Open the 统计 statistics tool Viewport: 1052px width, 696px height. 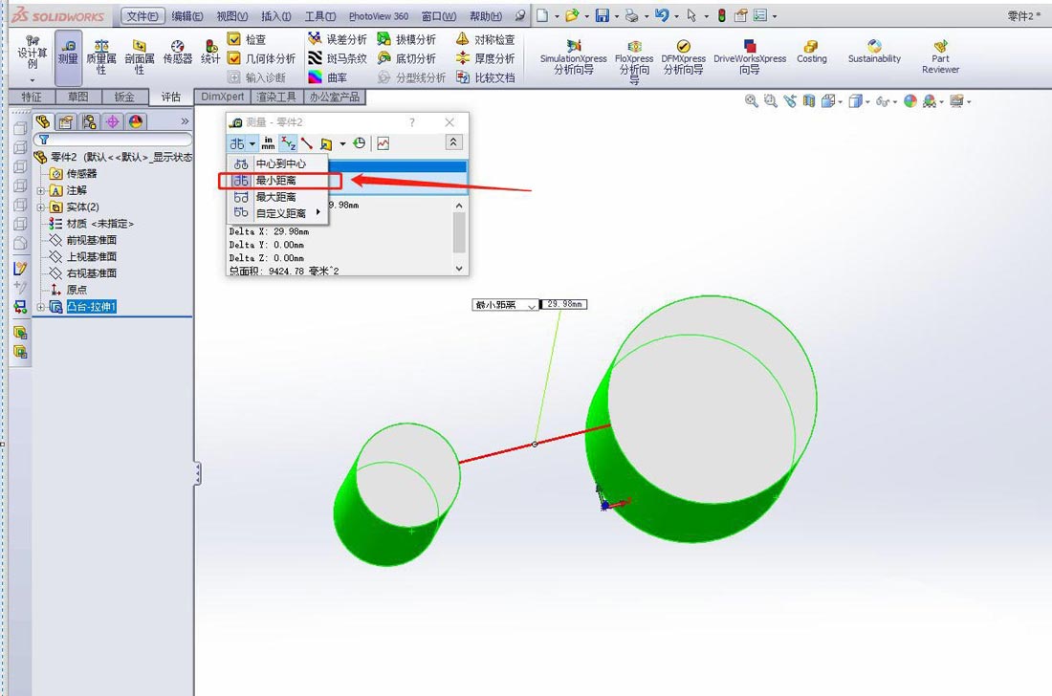click(210, 53)
